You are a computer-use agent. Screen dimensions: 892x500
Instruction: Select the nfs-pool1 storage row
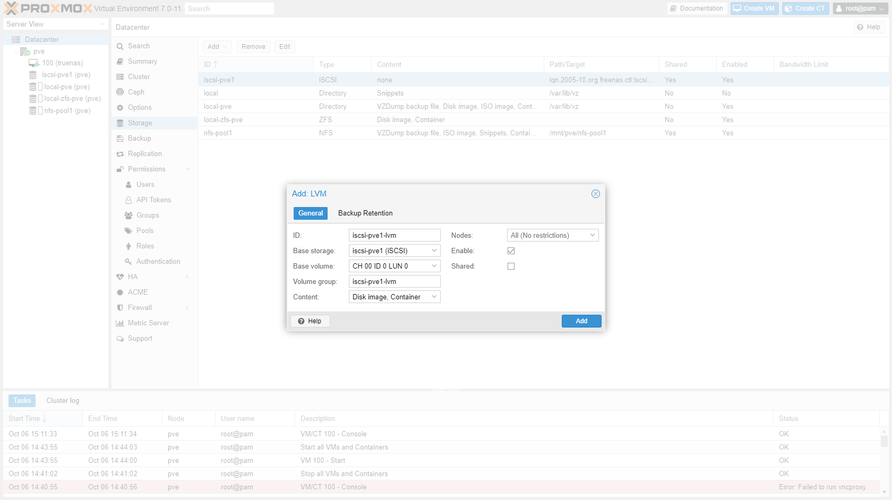[x=544, y=133]
